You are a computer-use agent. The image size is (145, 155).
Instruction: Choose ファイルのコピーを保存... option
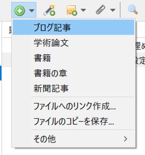pos(74,121)
